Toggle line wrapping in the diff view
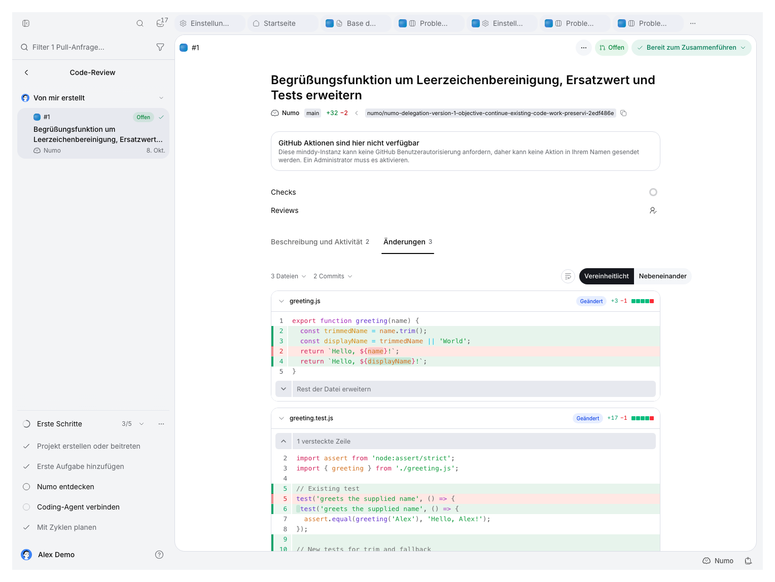The image size is (775, 582). (568, 276)
